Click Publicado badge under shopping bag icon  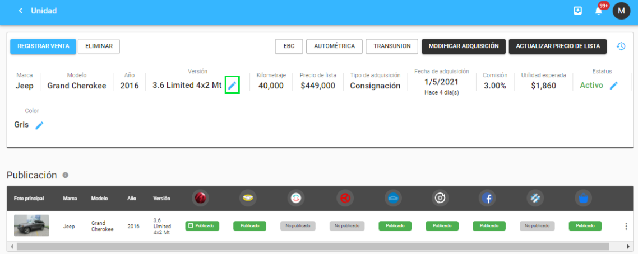(x=585, y=225)
